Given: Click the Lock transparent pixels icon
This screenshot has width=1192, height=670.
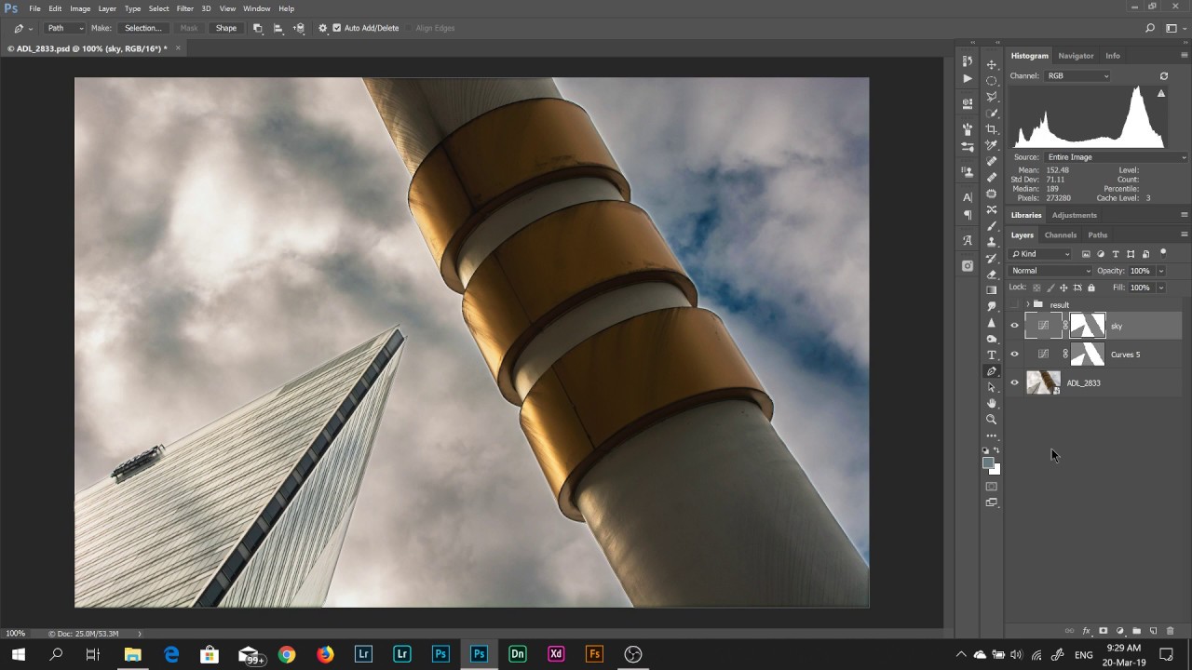Looking at the screenshot, I should [x=1036, y=288].
